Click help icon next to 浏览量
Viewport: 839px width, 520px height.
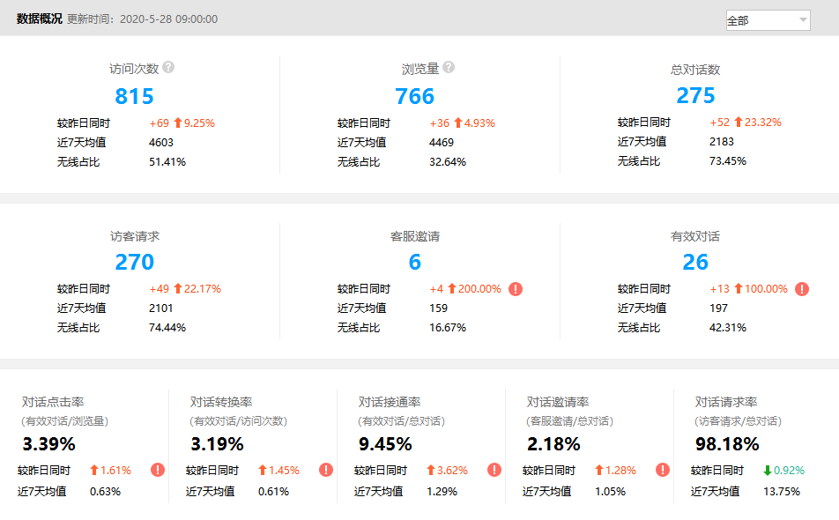pyautogui.click(x=449, y=68)
